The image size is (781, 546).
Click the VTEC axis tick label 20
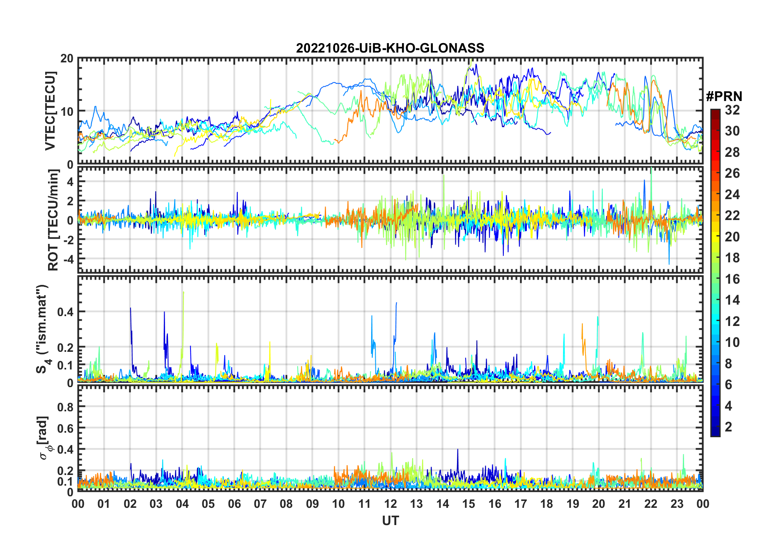67,59
